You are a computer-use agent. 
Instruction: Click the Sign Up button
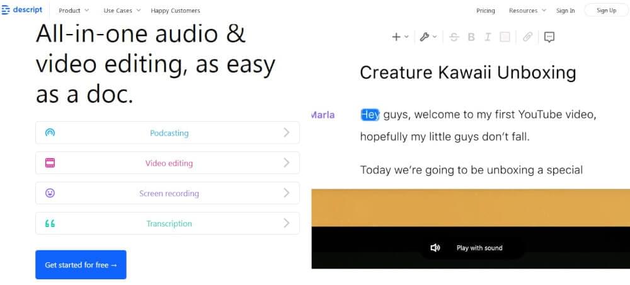point(606,11)
